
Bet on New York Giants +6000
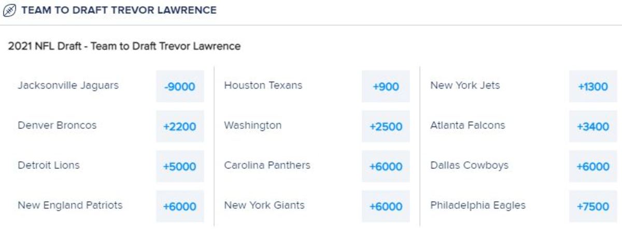coord(386,207)
